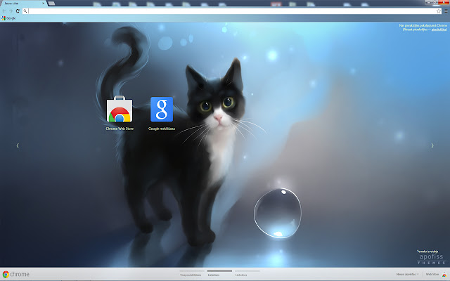Click the sign-in link at top right
Screen dimensions: 450x281
(x=439, y=30)
